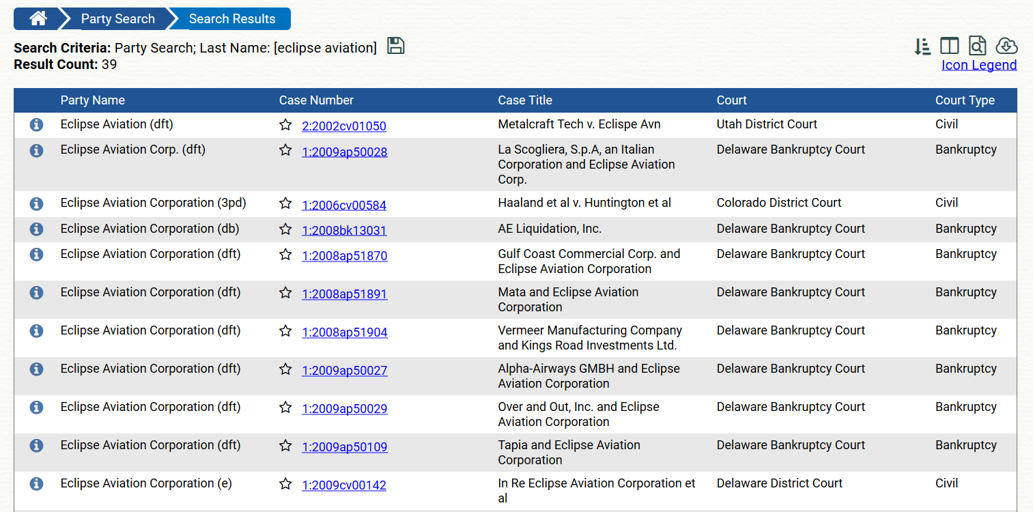Select party name Eclipse Aviation Corp. (dft)
Viewport: 1033px width, 512px height.
click(133, 150)
